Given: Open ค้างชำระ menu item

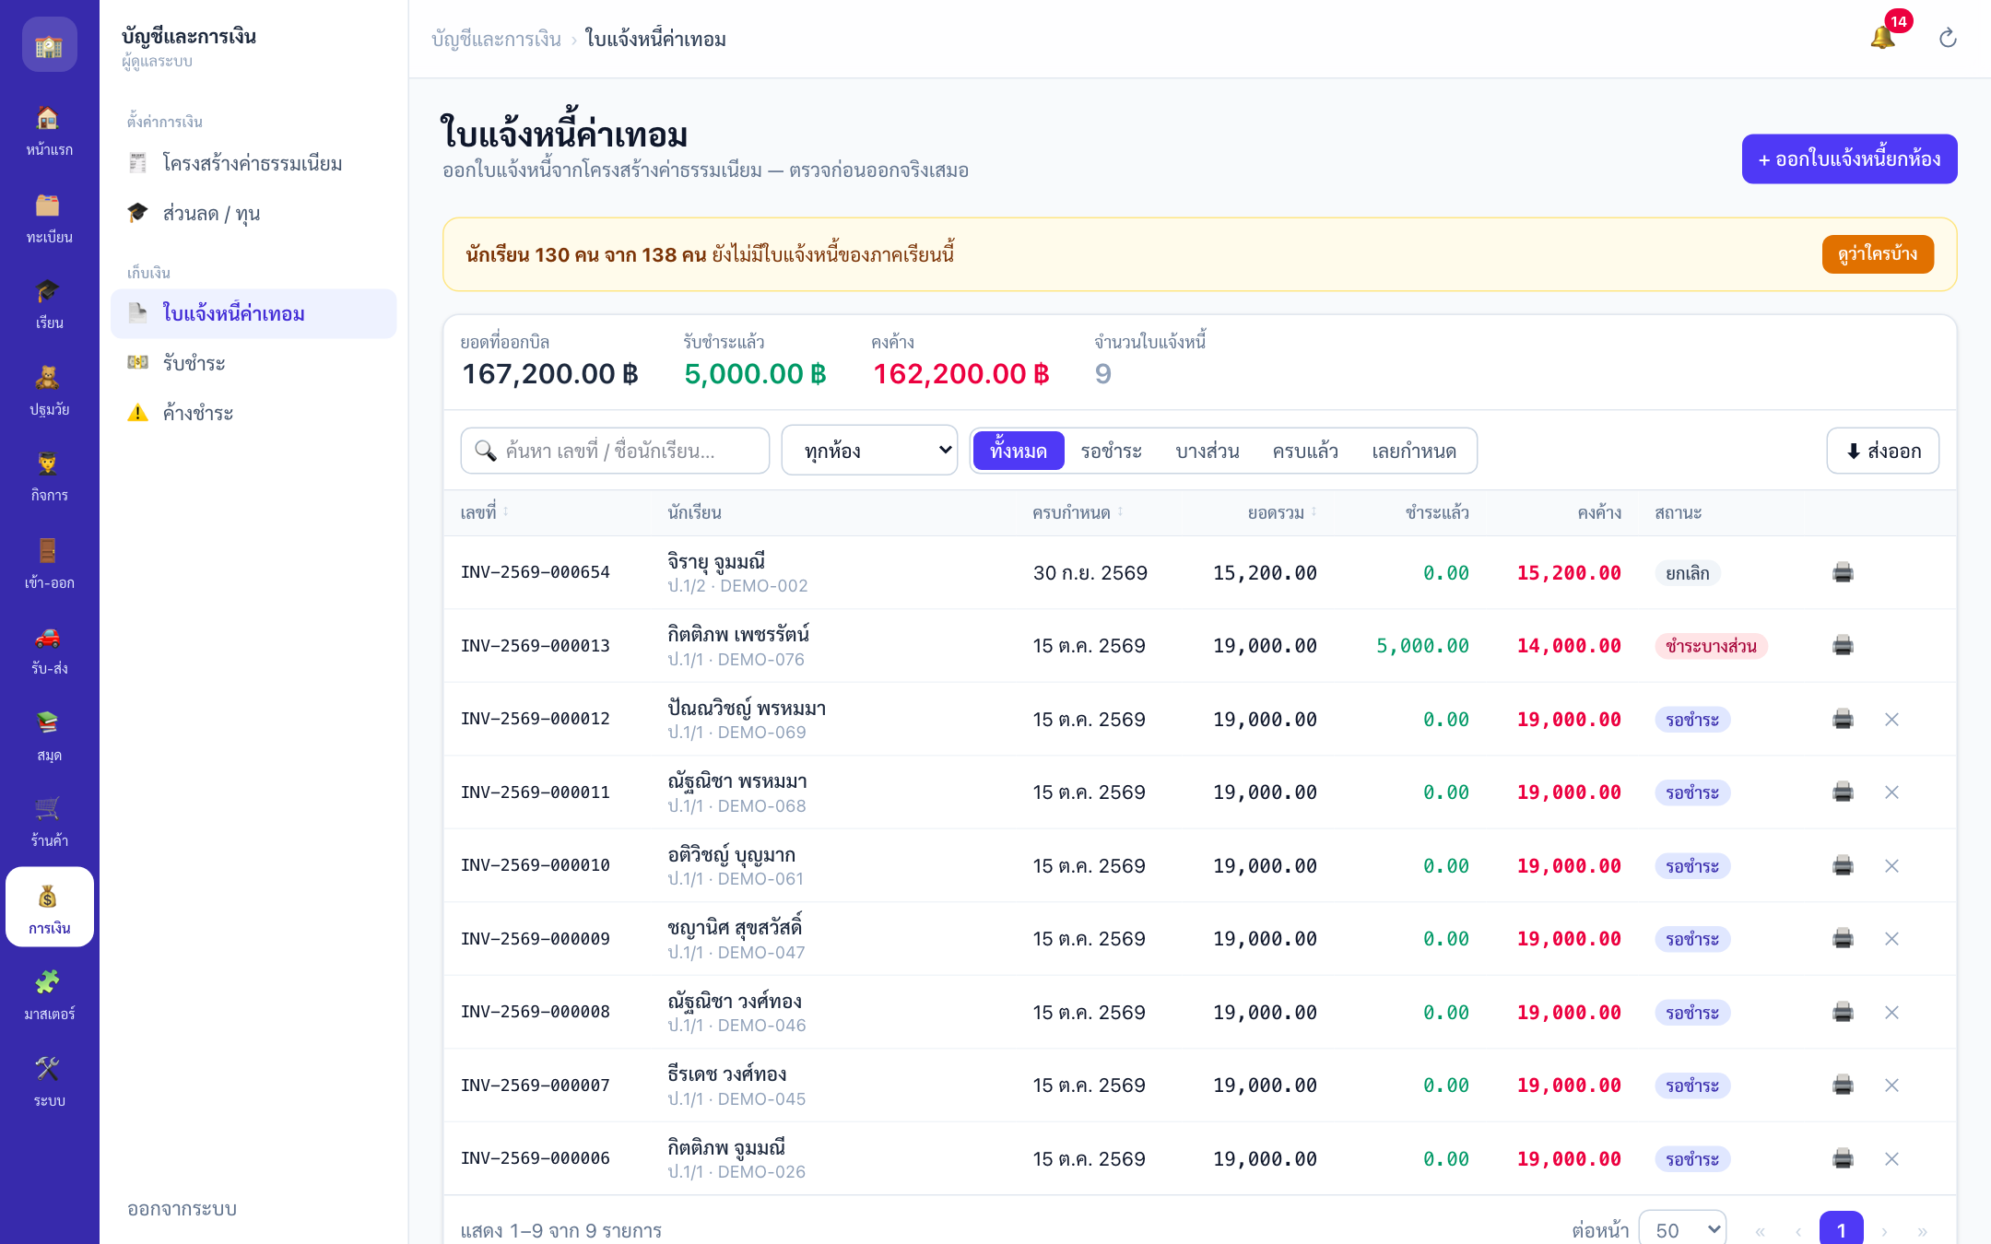Looking at the screenshot, I should pyautogui.click(x=253, y=412).
